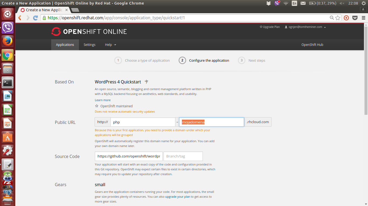Click the domain field containing mojadomena

pos(211,122)
